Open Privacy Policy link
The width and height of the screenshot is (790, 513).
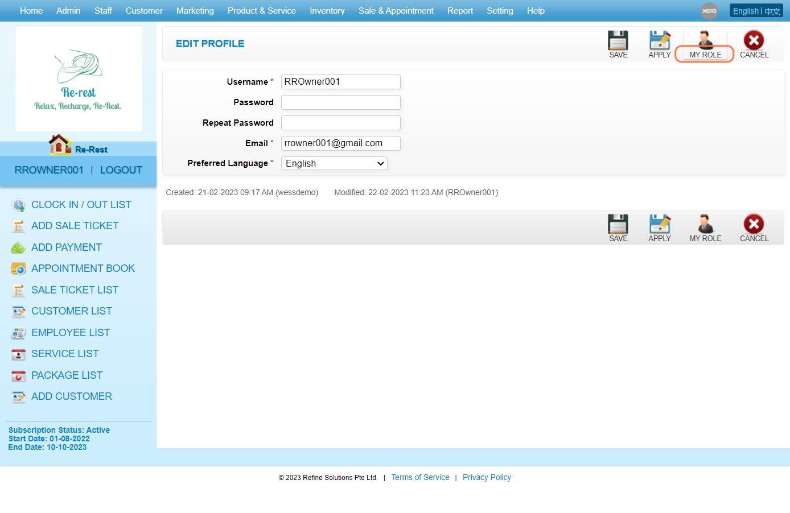[x=487, y=477]
